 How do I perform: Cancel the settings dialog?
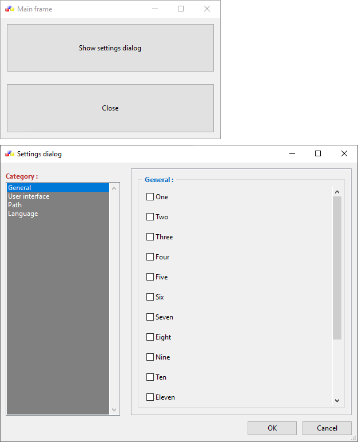[327, 428]
